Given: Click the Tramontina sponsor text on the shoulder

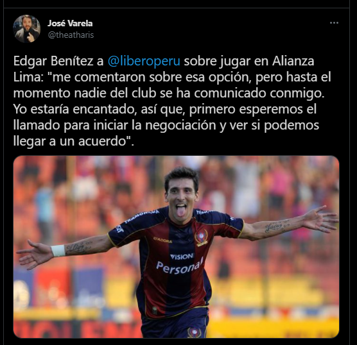Looking at the screenshot, I should (141, 216).
